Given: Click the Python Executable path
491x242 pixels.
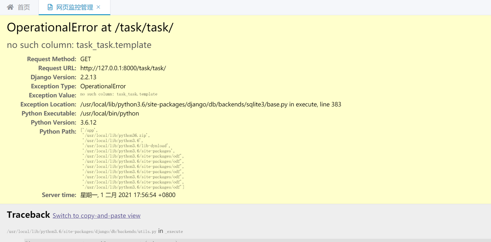Looking at the screenshot, I should click(110, 113).
